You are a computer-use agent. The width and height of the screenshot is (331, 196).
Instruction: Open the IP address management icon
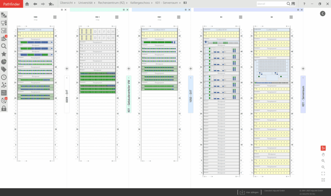tap(4, 93)
